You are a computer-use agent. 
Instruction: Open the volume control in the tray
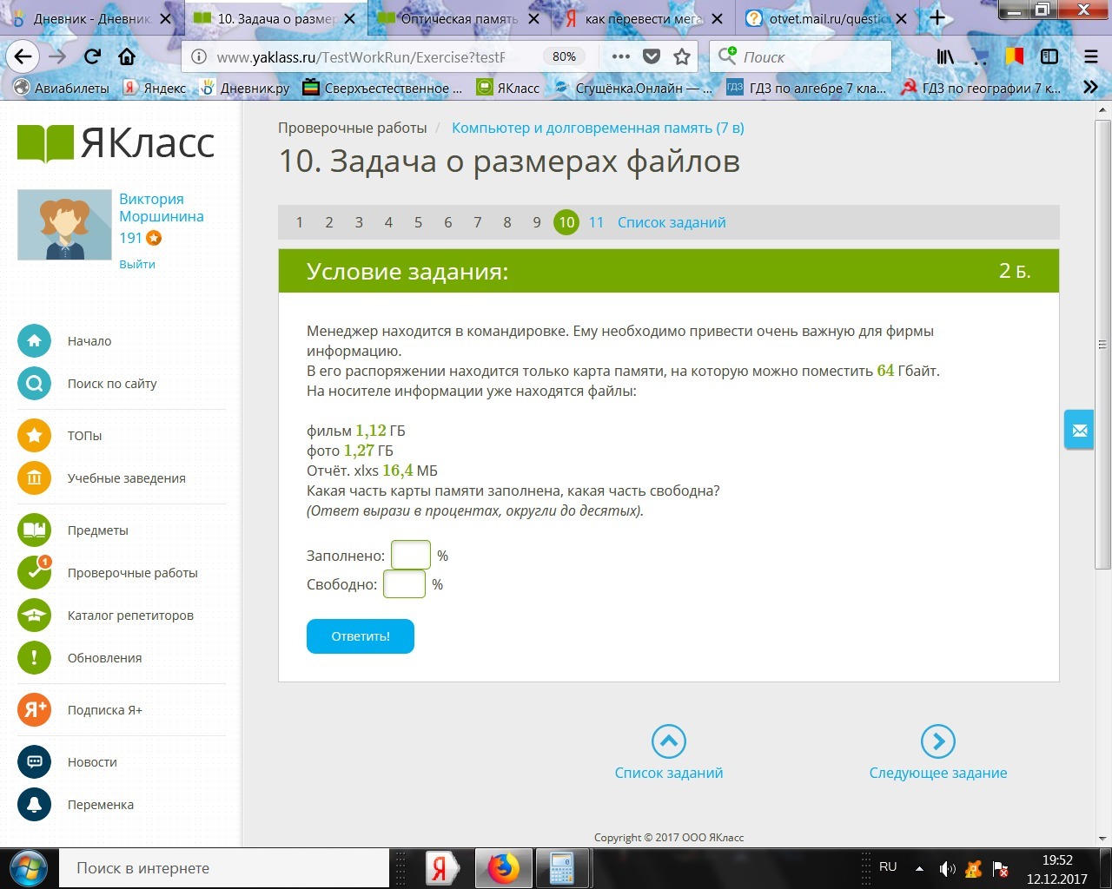click(947, 868)
